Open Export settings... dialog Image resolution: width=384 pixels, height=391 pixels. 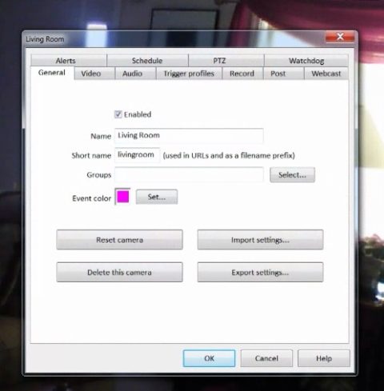[x=260, y=272]
